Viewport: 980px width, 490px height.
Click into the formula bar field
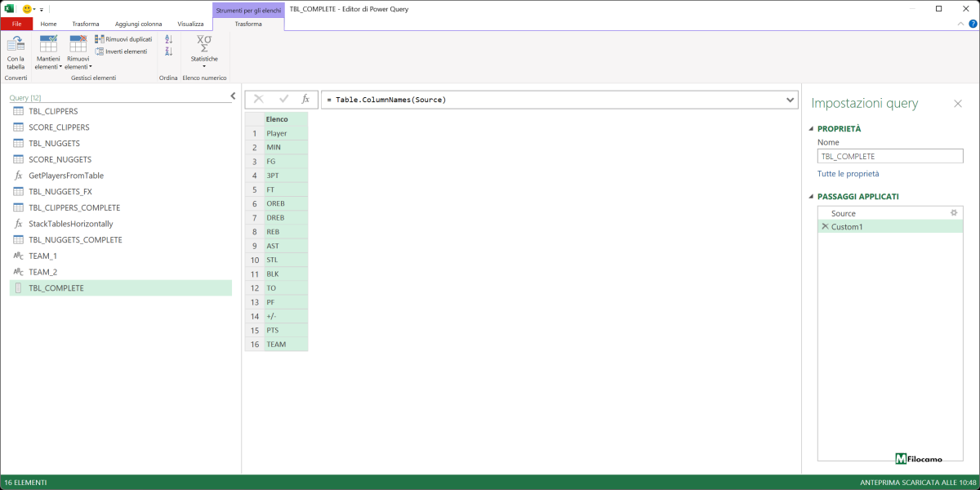(x=552, y=100)
